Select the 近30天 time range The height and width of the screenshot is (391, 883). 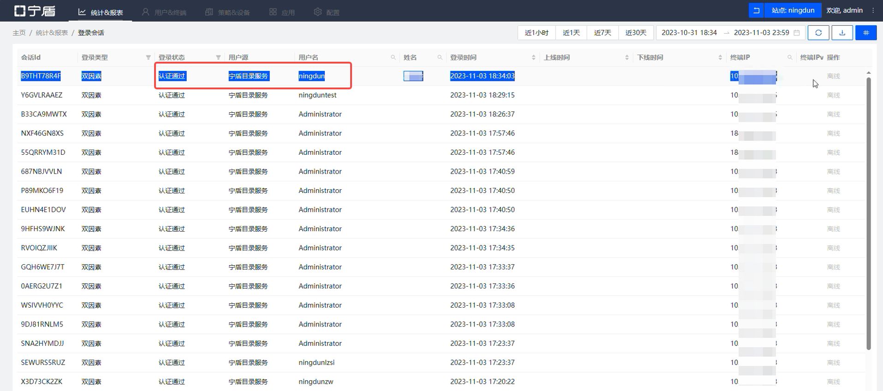click(636, 33)
